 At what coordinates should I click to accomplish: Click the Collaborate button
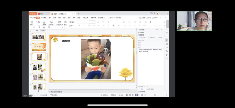click(x=148, y=18)
